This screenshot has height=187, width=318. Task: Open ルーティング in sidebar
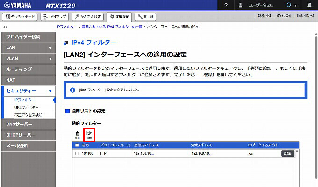point(29,69)
